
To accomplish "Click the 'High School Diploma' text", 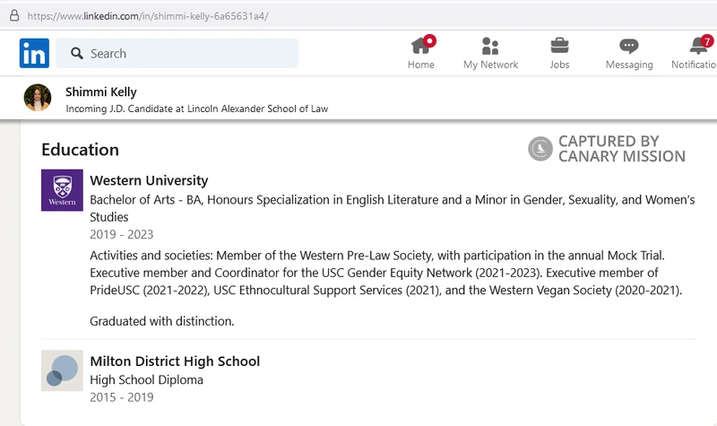I will click(x=146, y=379).
